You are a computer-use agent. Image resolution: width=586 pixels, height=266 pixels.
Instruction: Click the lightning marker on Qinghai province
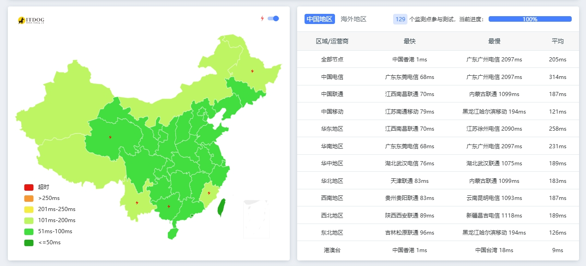click(x=110, y=137)
